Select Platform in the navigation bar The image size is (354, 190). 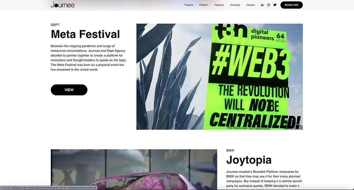[x=204, y=5]
